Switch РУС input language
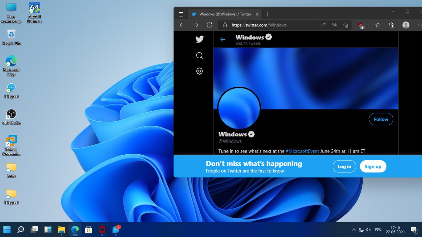This screenshot has width=422, height=237. point(378,229)
